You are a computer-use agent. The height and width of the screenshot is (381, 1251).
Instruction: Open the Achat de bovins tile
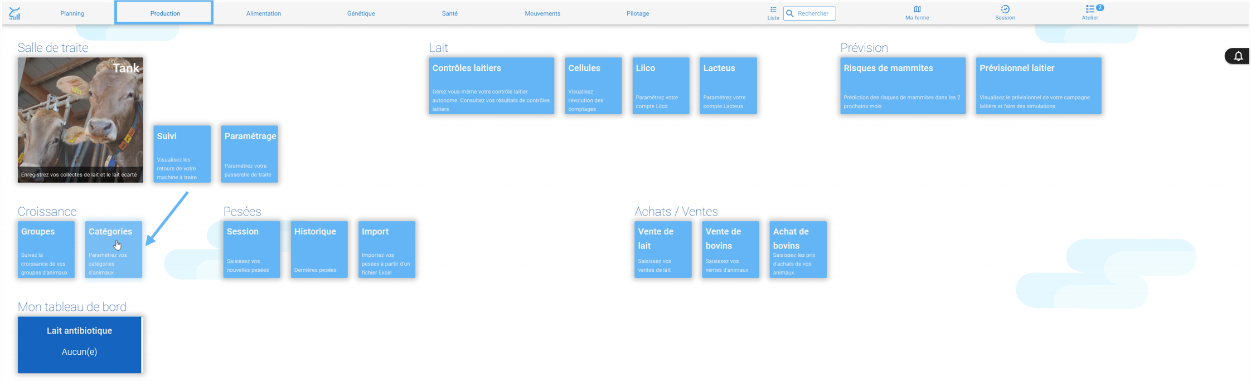pos(798,250)
